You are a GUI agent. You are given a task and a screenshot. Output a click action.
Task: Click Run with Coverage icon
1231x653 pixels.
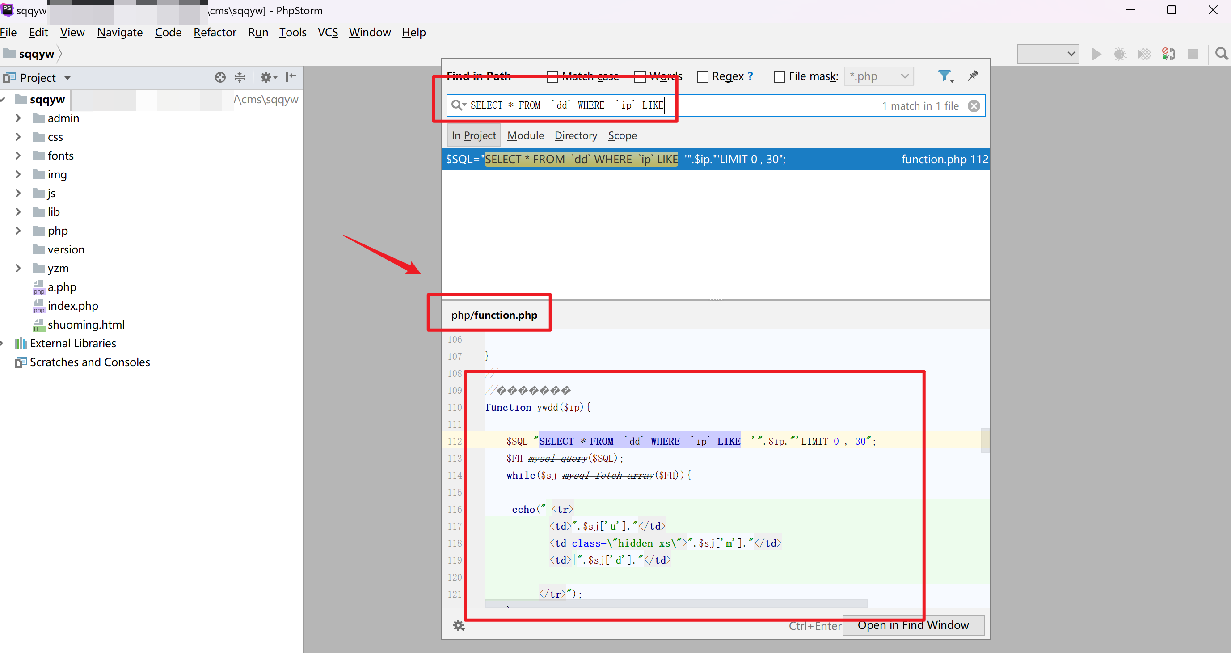1144,54
